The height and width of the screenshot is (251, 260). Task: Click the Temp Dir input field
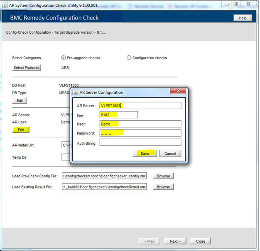[66, 157]
